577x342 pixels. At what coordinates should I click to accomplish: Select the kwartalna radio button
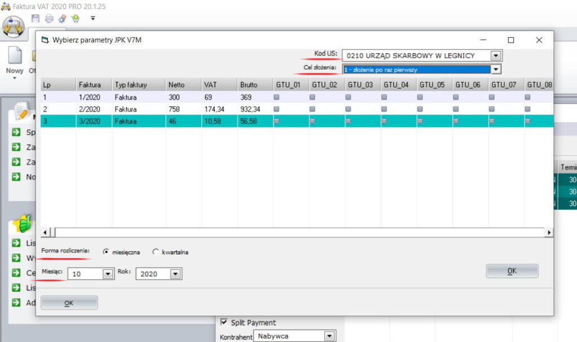click(x=156, y=252)
